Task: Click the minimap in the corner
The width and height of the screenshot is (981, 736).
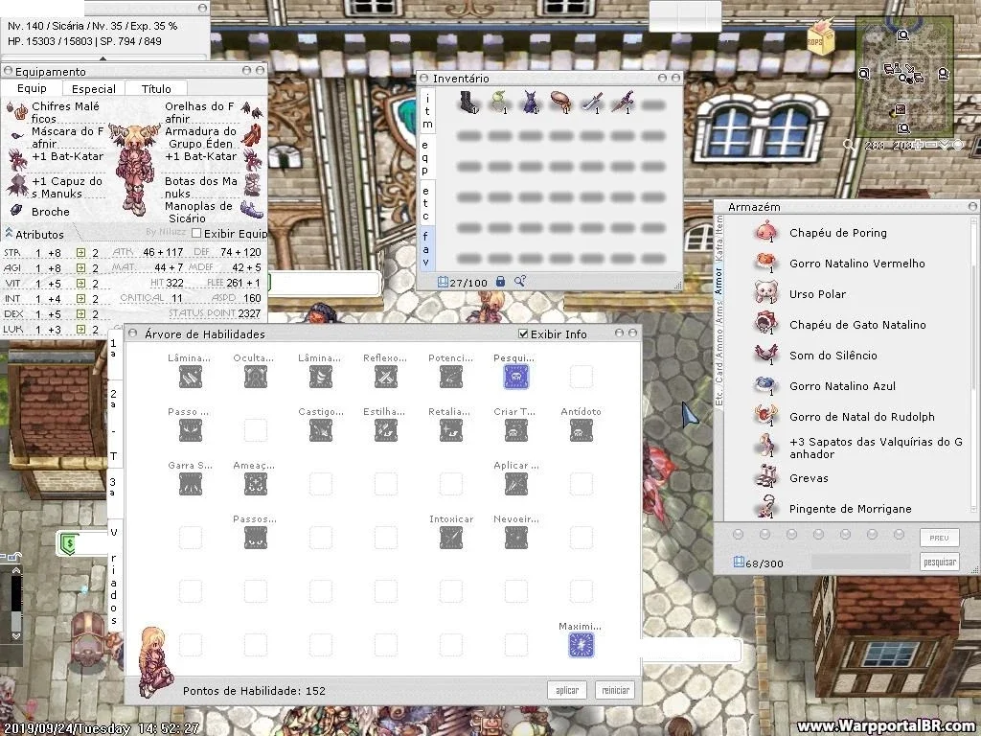Action: point(904,76)
